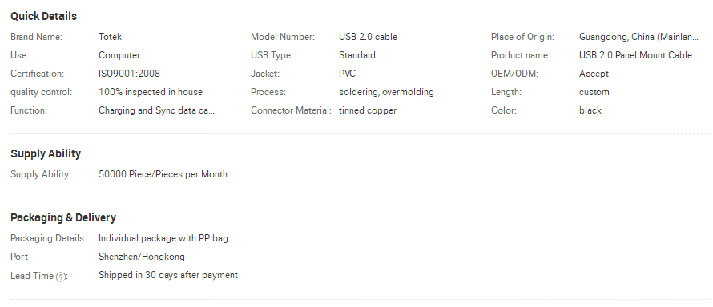Click the Shenzhen/Hongkong port value
This screenshot has height=307, width=713.
(142, 257)
